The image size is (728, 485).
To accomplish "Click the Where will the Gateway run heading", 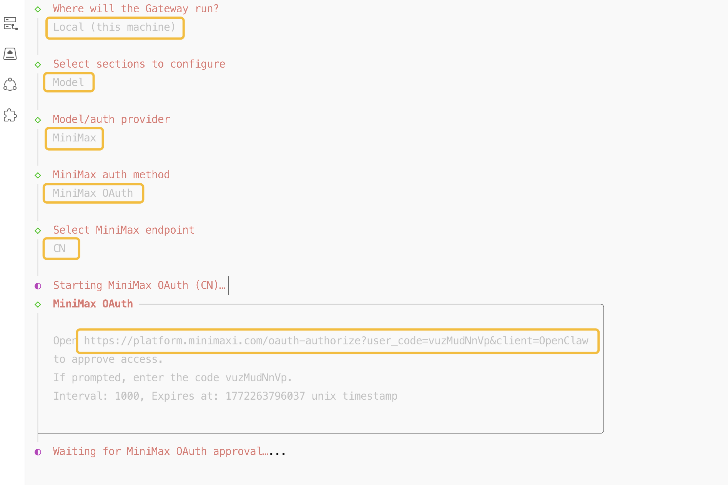I will [x=136, y=8].
